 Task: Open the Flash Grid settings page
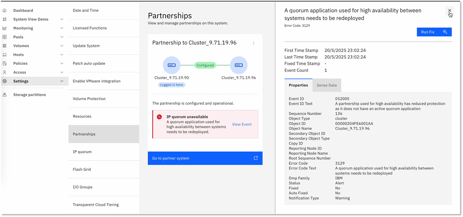[x=103, y=169]
